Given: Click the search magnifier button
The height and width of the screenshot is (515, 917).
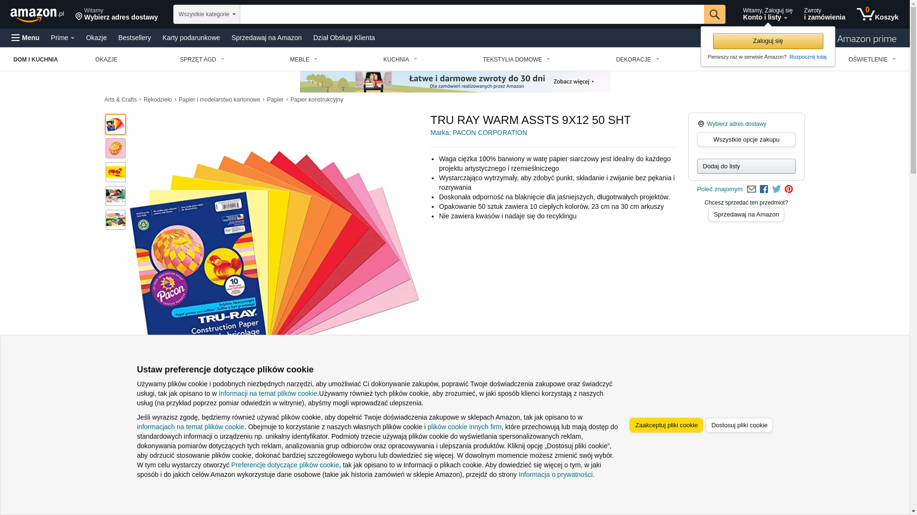Looking at the screenshot, I should pyautogui.click(x=714, y=14).
